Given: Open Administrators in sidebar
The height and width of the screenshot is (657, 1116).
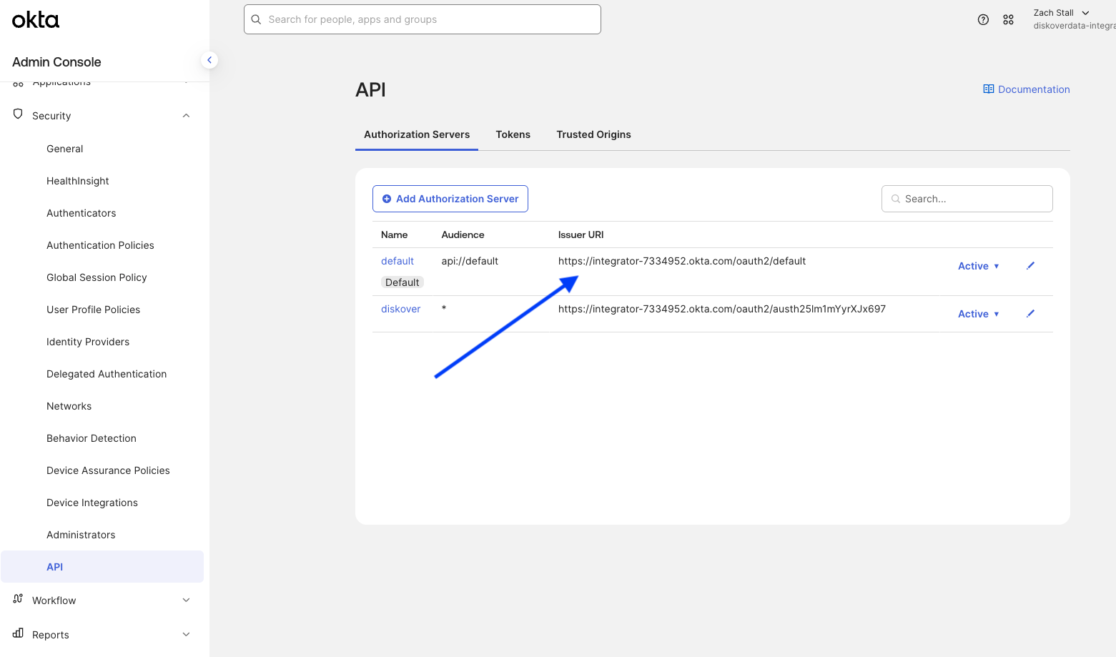Looking at the screenshot, I should (x=81, y=535).
